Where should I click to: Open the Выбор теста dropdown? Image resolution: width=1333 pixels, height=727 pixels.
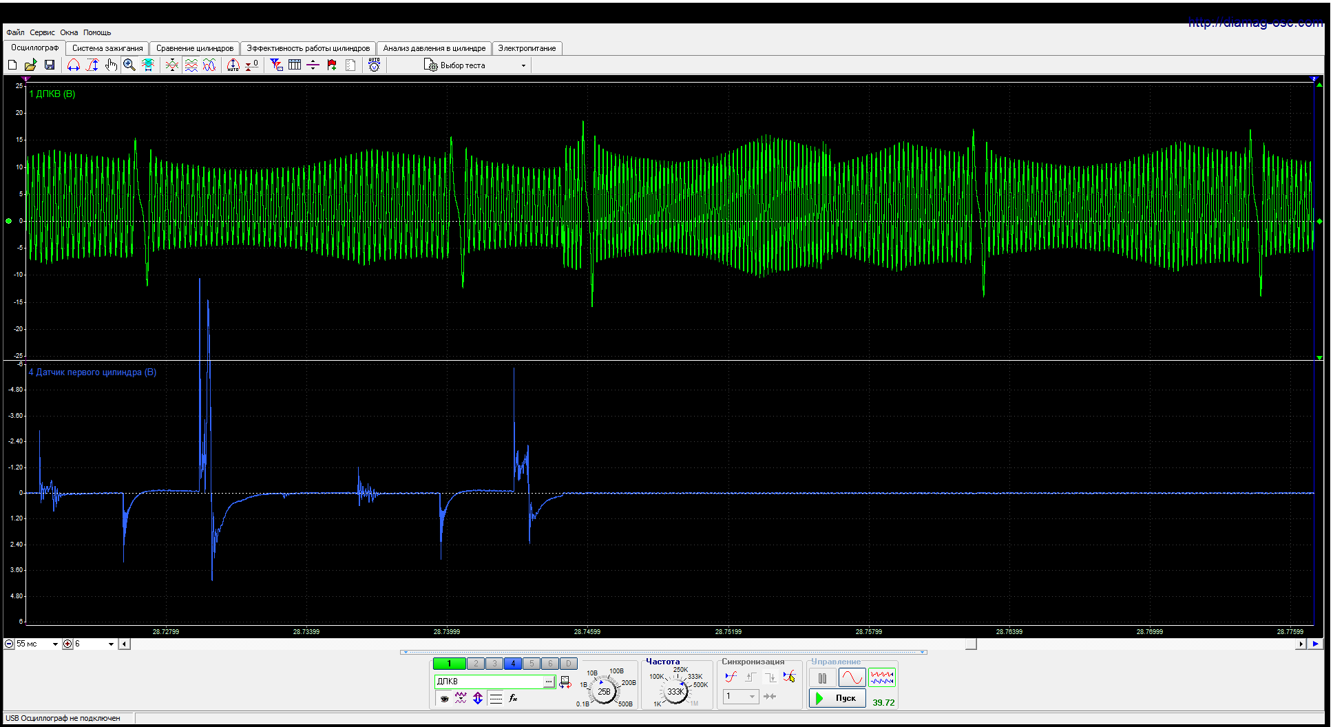pyautogui.click(x=475, y=65)
